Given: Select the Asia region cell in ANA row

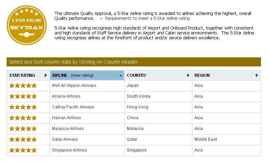Looking at the screenshot, I should pyautogui.click(x=226, y=86).
